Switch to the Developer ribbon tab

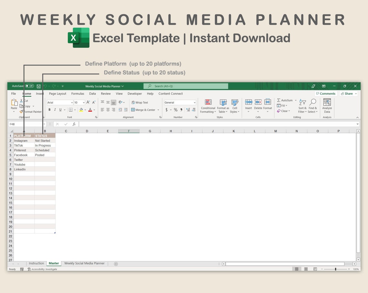pyautogui.click(x=135, y=93)
